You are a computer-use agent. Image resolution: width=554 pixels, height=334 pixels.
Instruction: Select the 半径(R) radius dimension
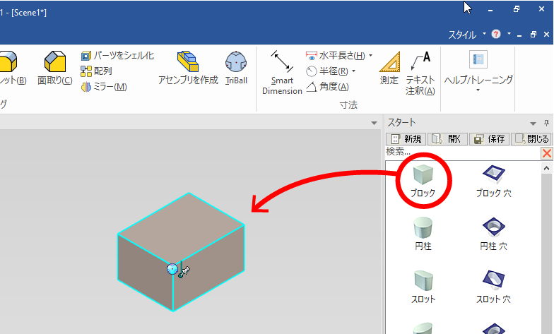[x=326, y=71]
